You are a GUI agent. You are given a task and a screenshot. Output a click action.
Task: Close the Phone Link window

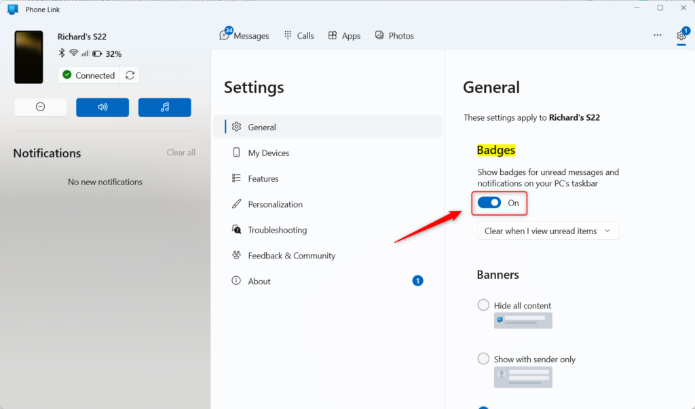(x=683, y=8)
